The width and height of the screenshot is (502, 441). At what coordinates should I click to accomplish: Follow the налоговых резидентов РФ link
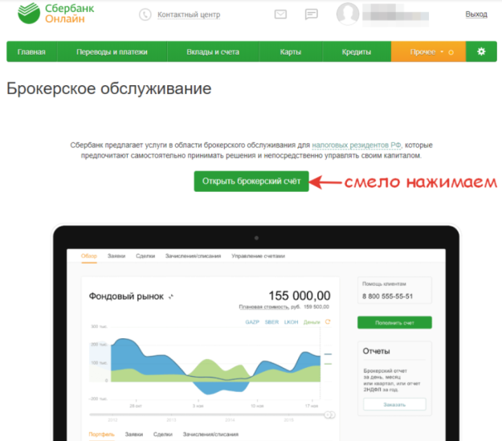click(x=357, y=145)
